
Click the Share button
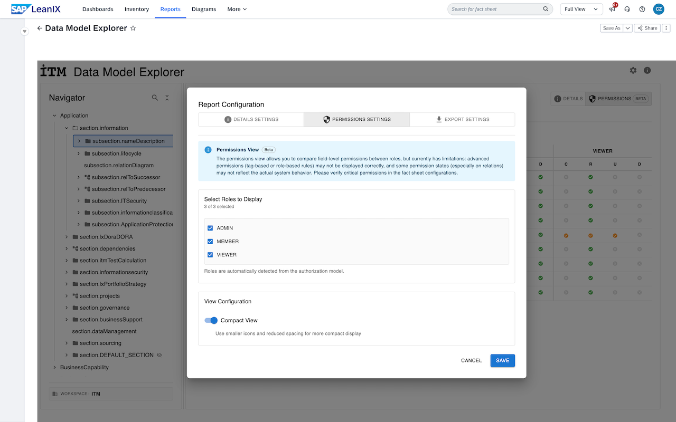646,28
